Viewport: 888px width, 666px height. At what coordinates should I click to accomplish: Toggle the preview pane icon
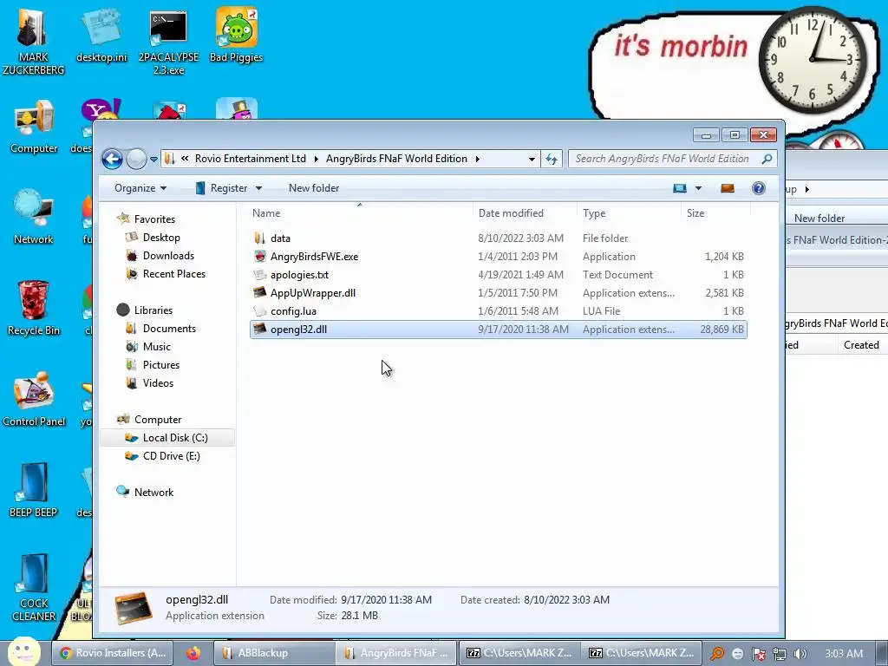728,188
